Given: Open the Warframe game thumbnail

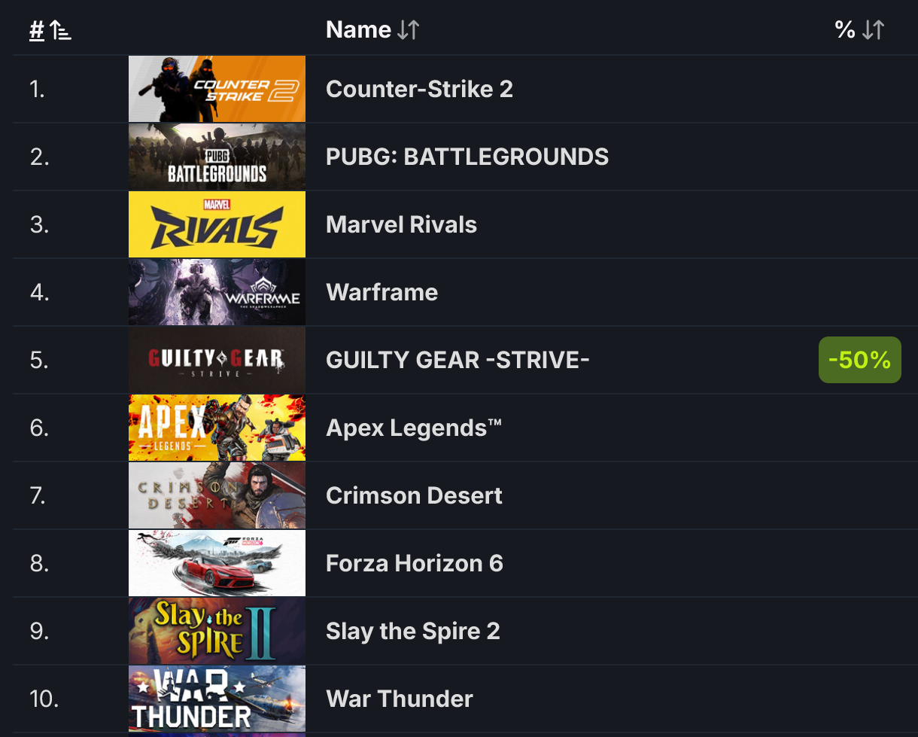Looking at the screenshot, I should point(217,292).
